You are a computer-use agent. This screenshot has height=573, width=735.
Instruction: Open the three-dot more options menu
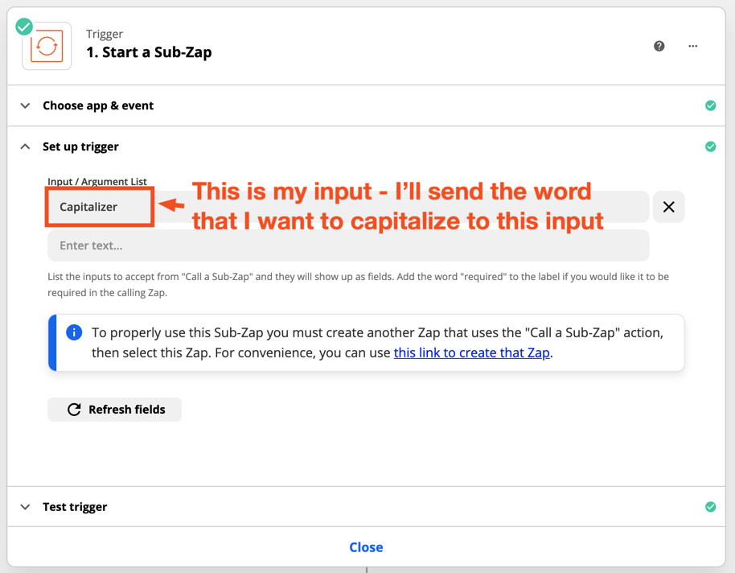693,46
